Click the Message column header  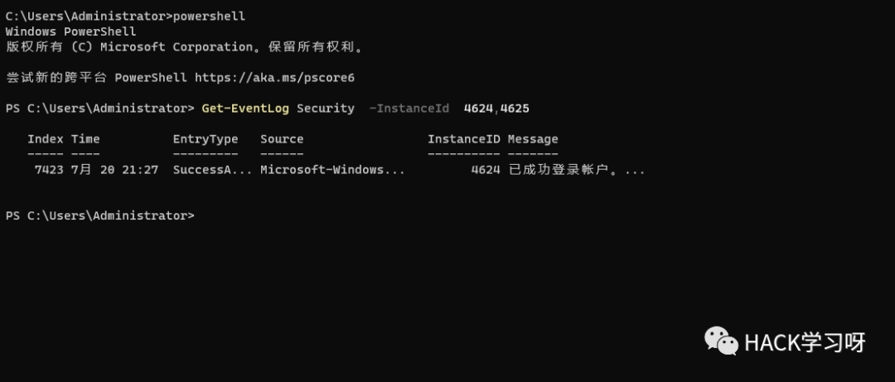533,139
